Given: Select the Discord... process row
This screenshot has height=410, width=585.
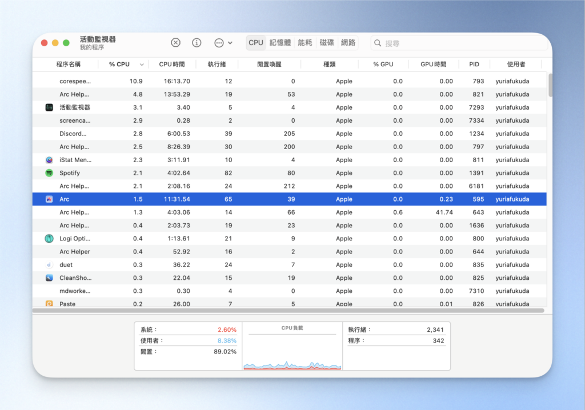Looking at the screenshot, I should click(x=290, y=134).
